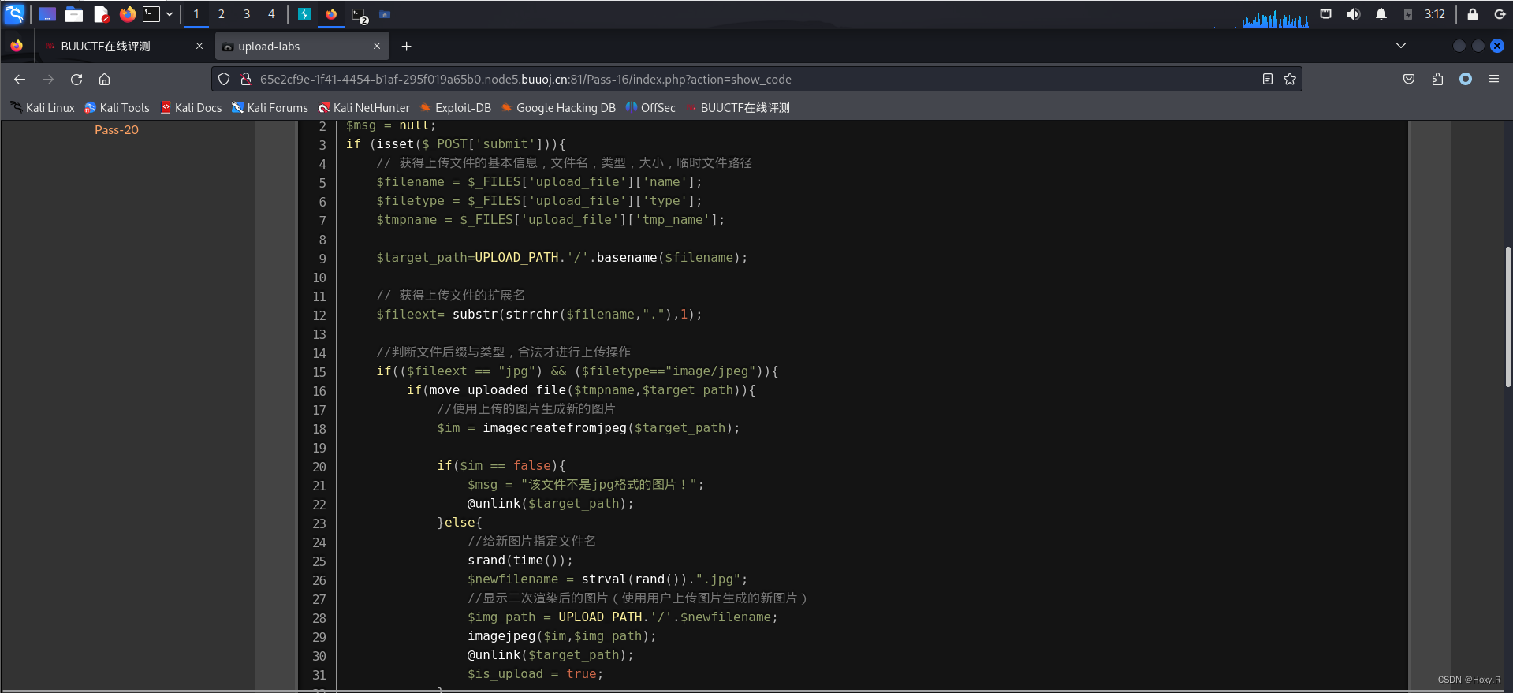The height and width of the screenshot is (693, 1513).
Task: Open the log out session icon
Action: tap(1500, 14)
